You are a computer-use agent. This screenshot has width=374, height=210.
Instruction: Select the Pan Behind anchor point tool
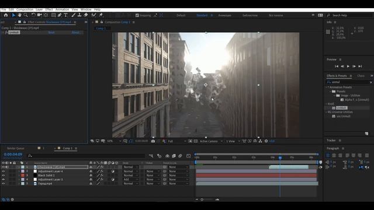[46, 15]
